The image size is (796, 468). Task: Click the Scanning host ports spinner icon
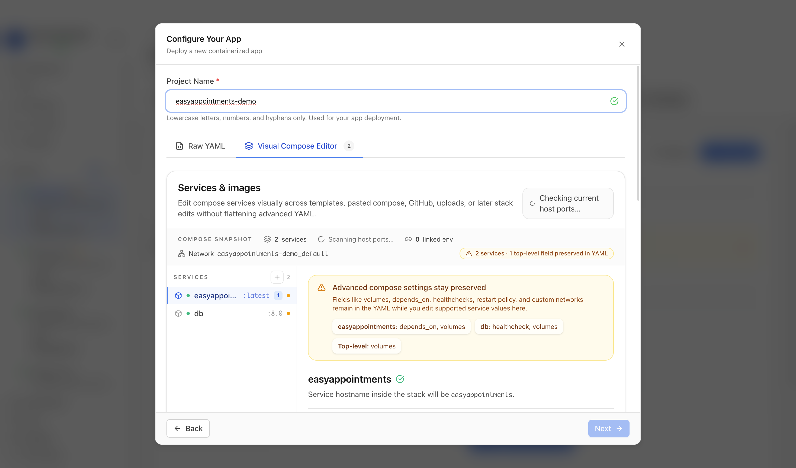click(321, 239)
